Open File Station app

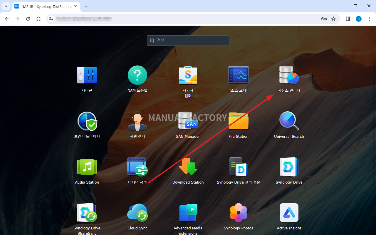click(x=239, y=121)
